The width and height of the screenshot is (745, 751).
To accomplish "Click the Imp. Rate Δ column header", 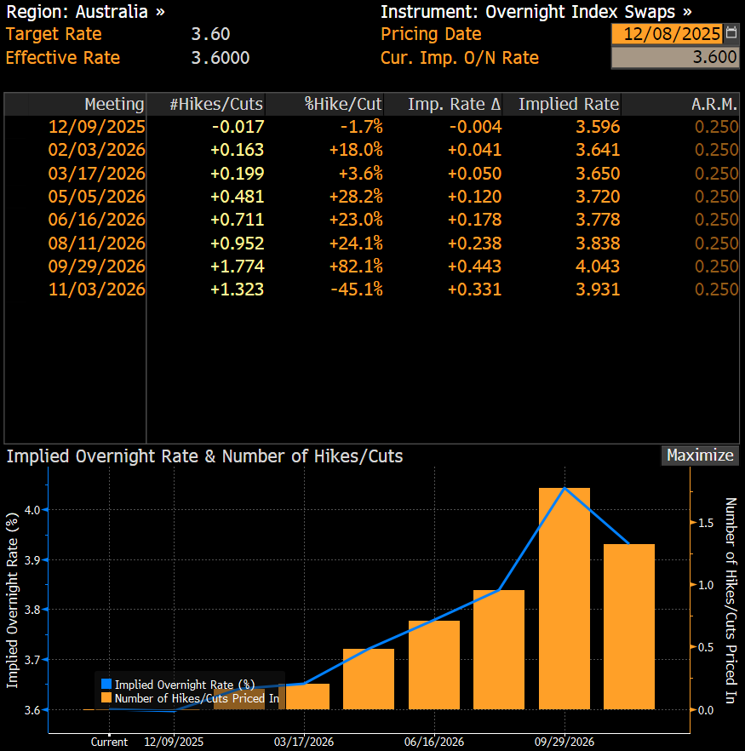I will click(x=454, y=104).
